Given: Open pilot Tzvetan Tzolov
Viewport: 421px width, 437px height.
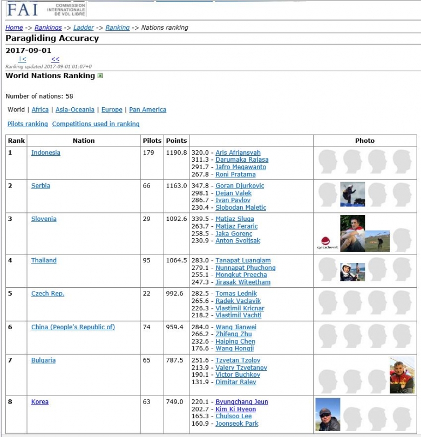Looking at the screenshot, I should coord(238,360).
